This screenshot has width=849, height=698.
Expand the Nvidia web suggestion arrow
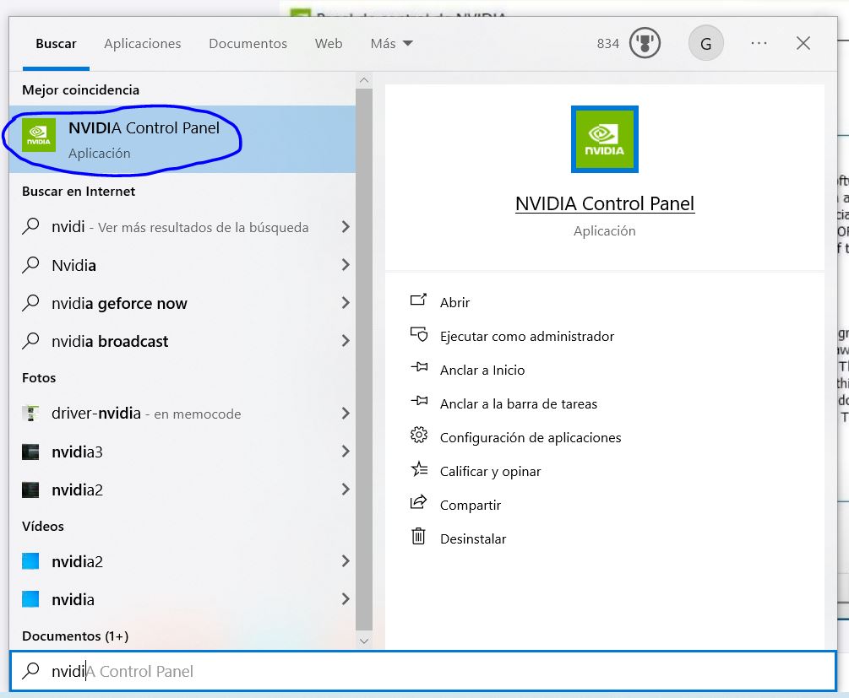pos(346,264)
